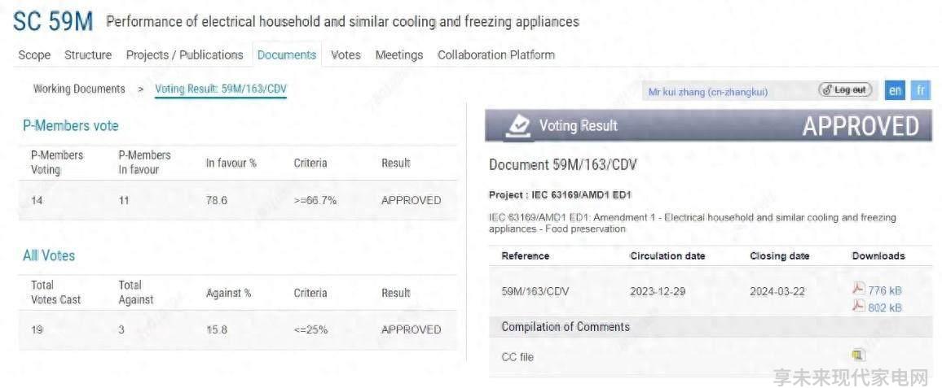The width and height of the screenshot is (942, 388).
Task: Click the SC 59M committee title
Action: (53, 22)
